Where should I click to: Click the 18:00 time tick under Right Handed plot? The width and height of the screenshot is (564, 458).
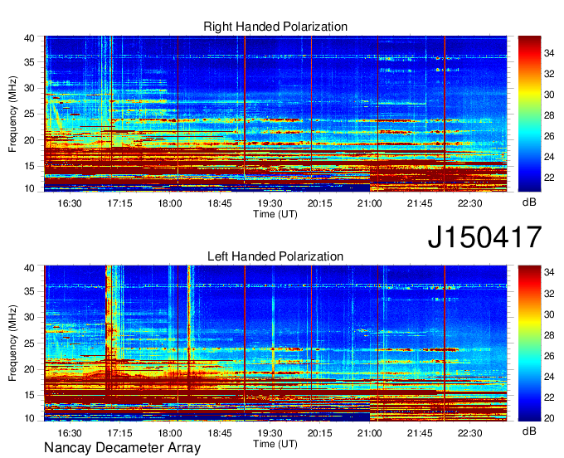(x=170, y=203)
